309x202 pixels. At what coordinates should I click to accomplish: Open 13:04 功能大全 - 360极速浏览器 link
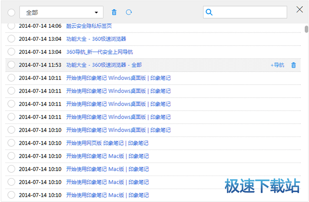96,39
